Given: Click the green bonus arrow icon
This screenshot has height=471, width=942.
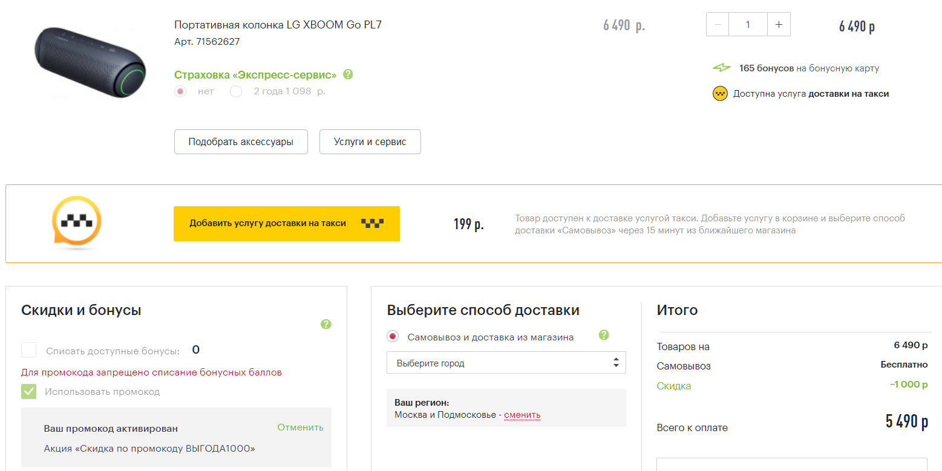Looking at the screenshot, I should pyautogui.click(x=721, y=68).
